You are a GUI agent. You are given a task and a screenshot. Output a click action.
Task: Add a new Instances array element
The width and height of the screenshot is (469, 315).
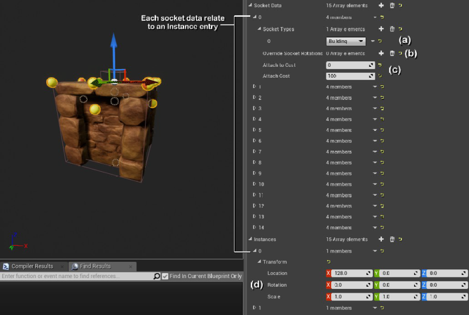(381, 239)
